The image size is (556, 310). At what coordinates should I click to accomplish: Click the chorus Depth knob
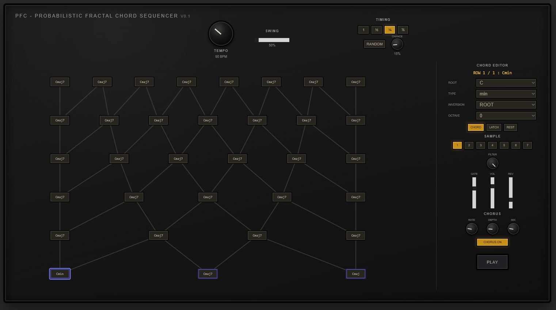pyautogui.click(x=492, y=229)
